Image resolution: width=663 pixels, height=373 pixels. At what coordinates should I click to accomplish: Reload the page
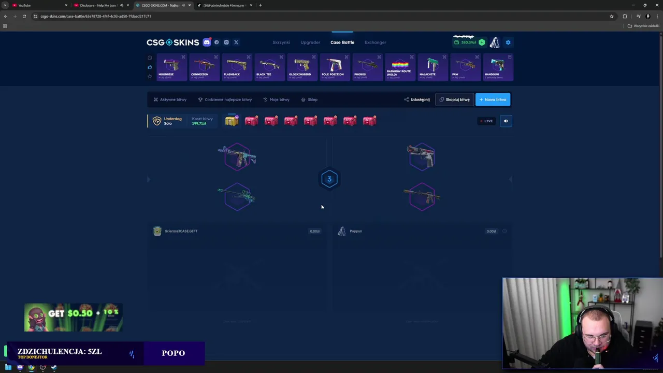[24, 16]
